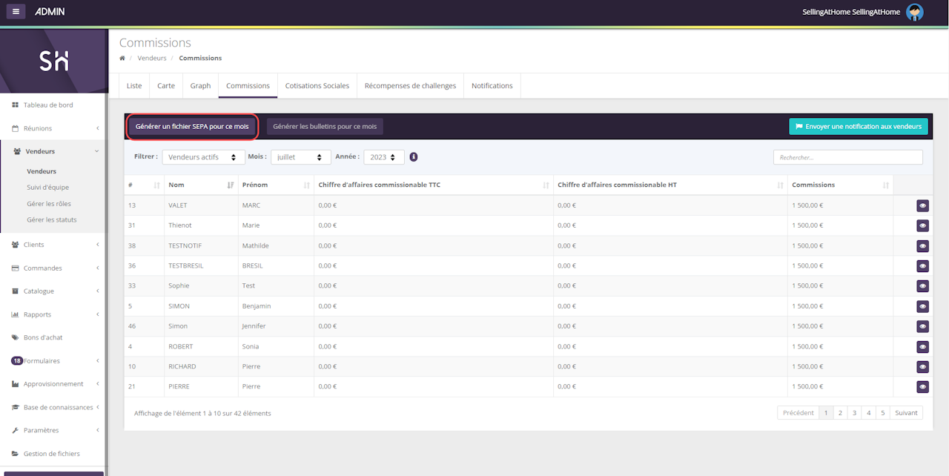View commission details for SIMON Benjamin
Screen dimensions: 949x476
pyautogui.click(x=922, y=306)
